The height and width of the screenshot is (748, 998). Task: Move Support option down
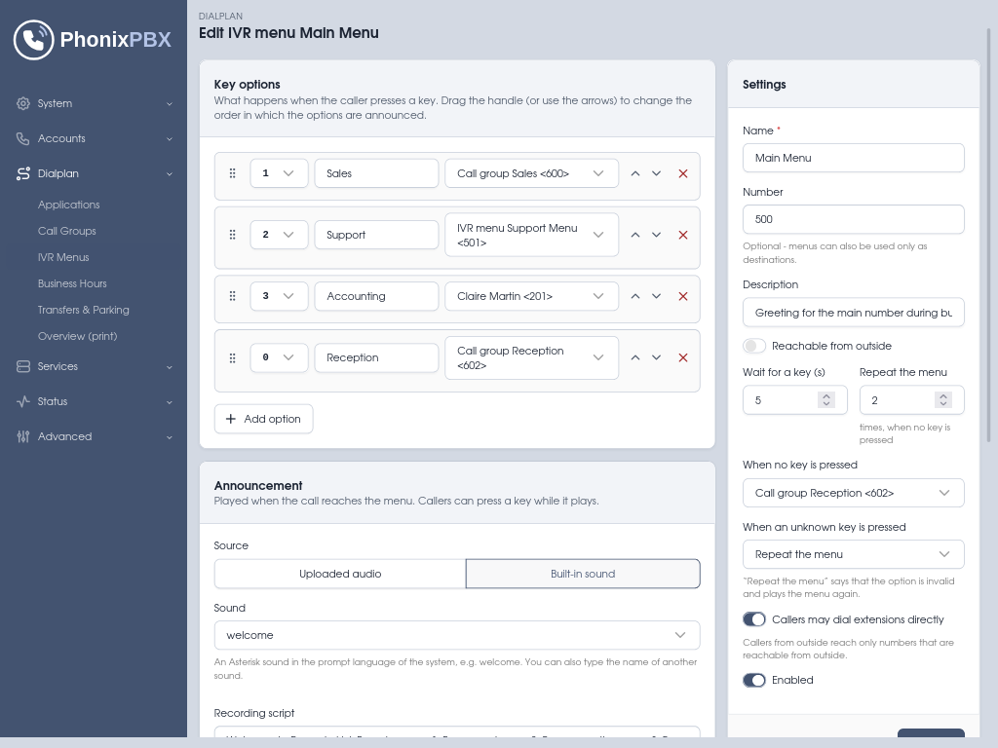click(x=656, y=235)
